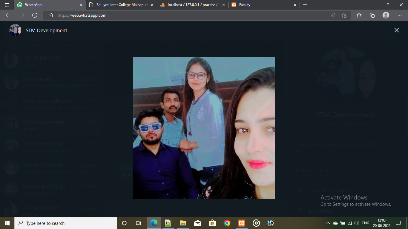Open Read aloud in address bar
This screenshot has width=408, height=229.
333,15
